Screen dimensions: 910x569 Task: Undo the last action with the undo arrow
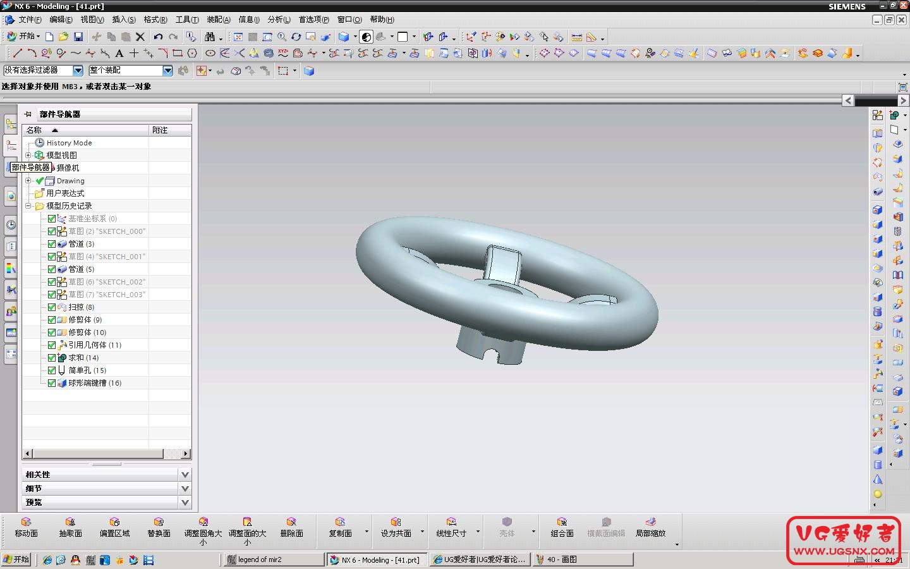coord(158,37)
